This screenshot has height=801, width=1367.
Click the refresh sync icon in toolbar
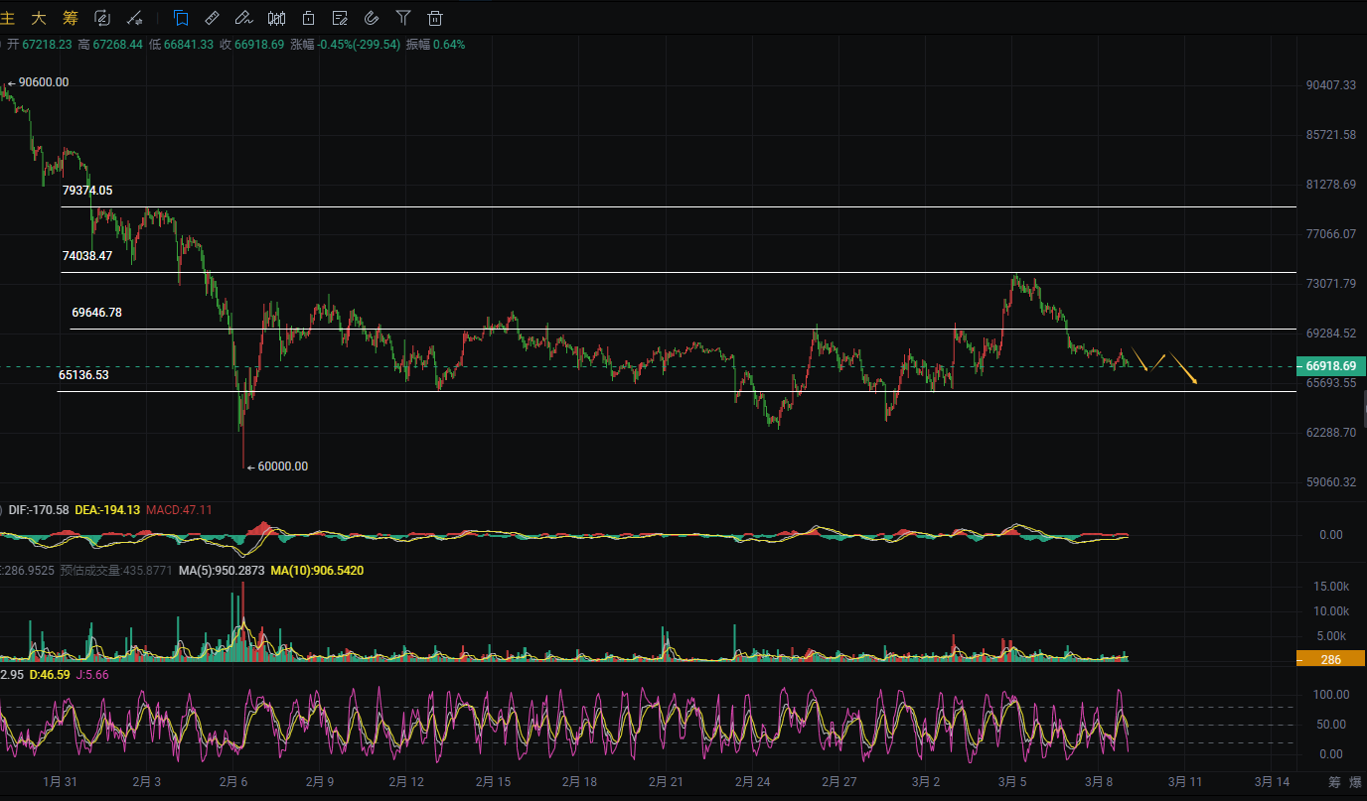tap(101, 18)
